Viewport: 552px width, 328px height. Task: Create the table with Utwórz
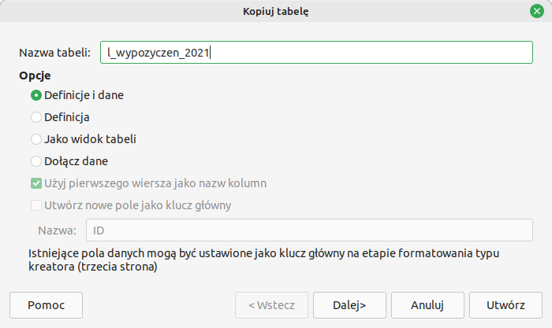coord(505,305)
